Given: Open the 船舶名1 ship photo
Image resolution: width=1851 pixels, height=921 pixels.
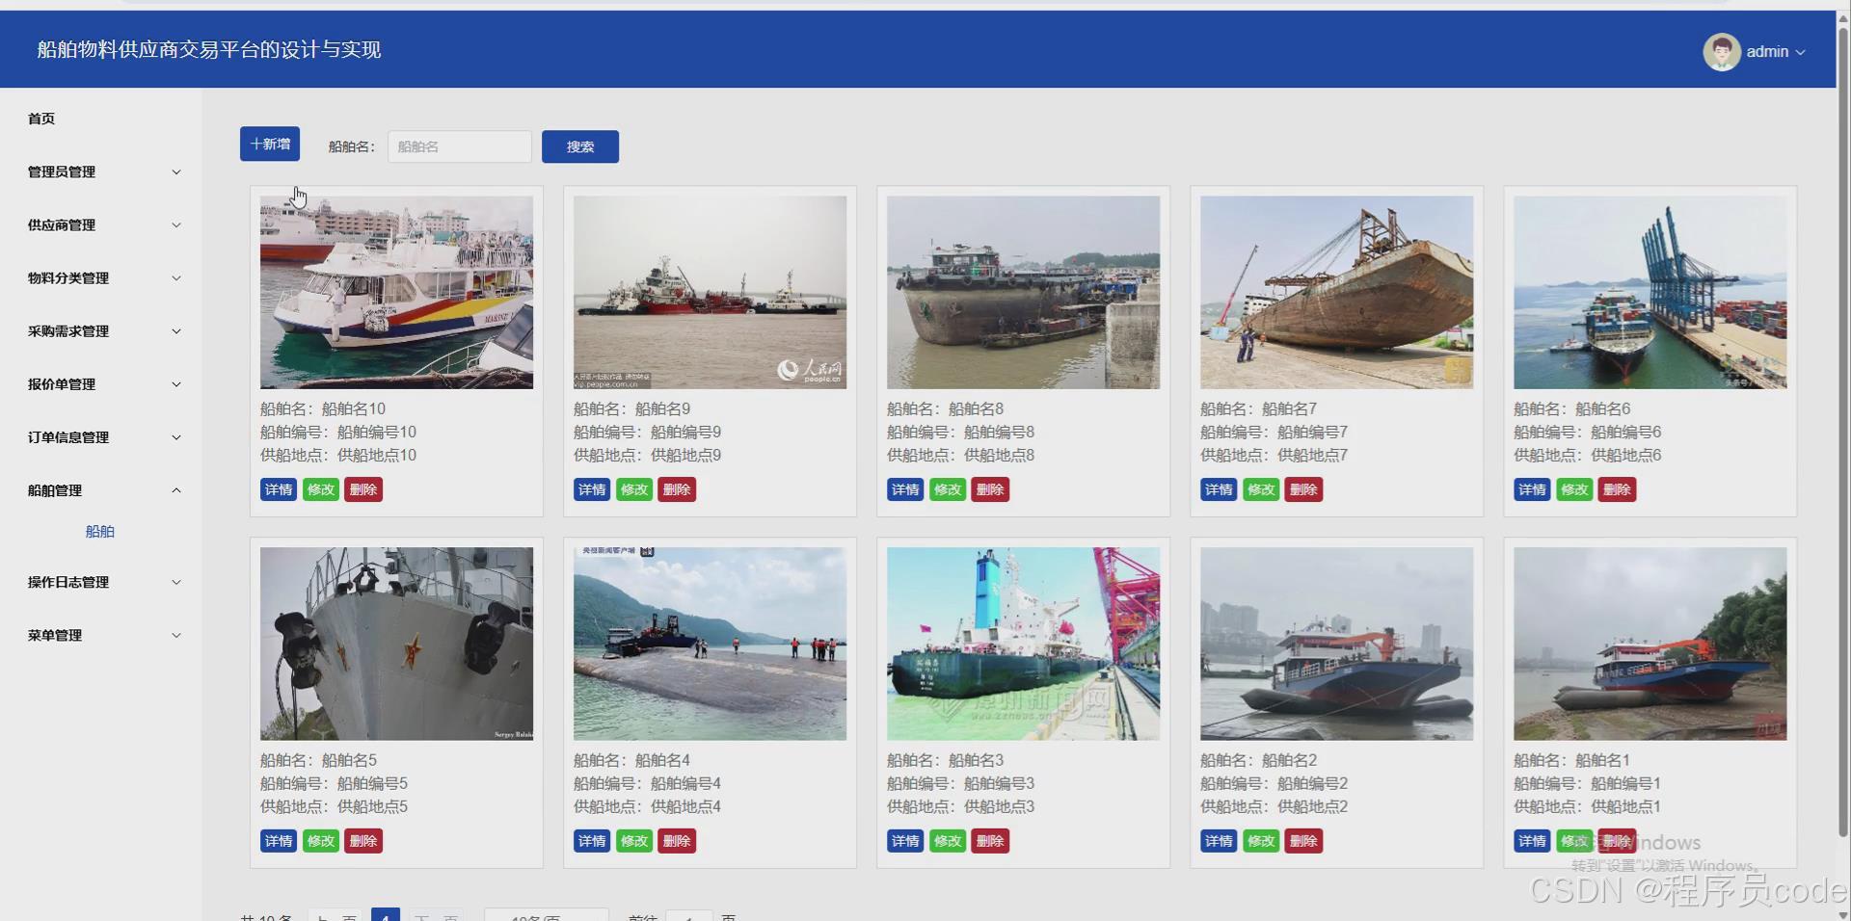Looking at the screenshot, I should click(1650, 644).
